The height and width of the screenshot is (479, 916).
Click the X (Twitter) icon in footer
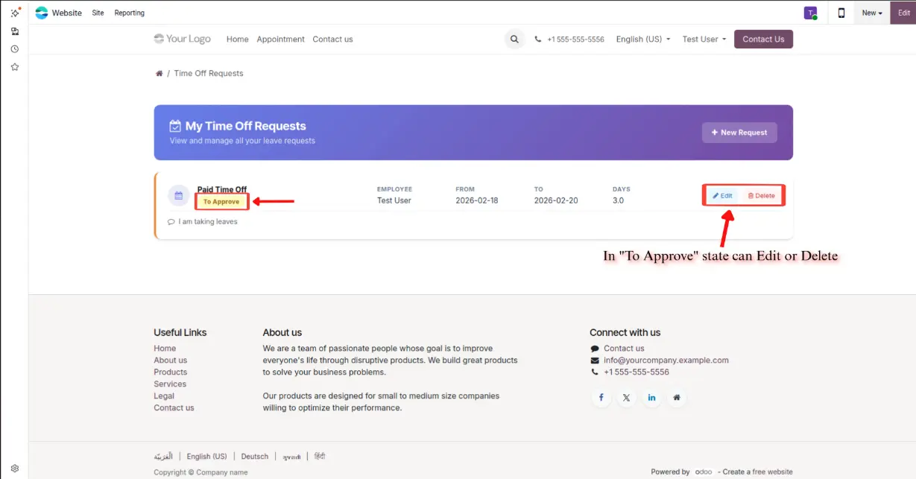coord(626,398)
